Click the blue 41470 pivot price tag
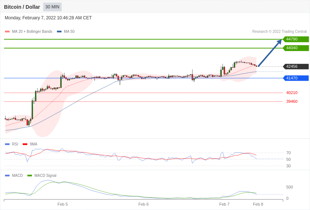 pos(296,78)
